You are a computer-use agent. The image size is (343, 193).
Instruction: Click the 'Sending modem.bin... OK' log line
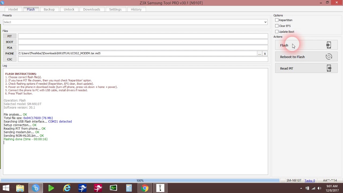pyautogui.click(x=21, y=132)
